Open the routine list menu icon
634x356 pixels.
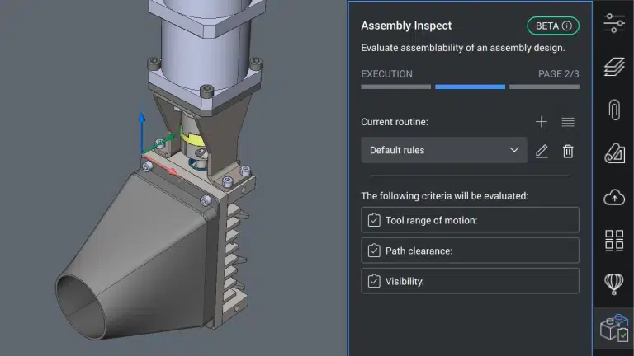tap(568, 122)
